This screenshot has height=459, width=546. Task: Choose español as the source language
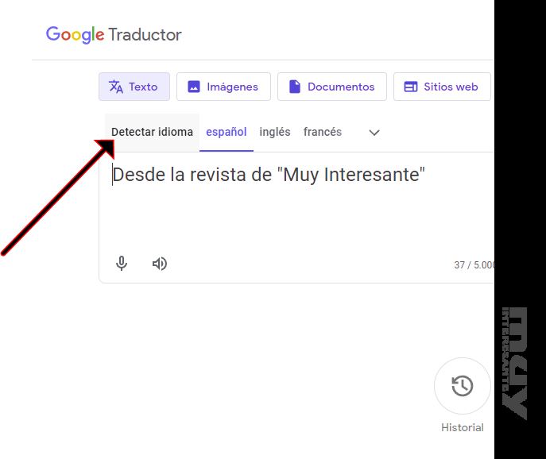227,133
